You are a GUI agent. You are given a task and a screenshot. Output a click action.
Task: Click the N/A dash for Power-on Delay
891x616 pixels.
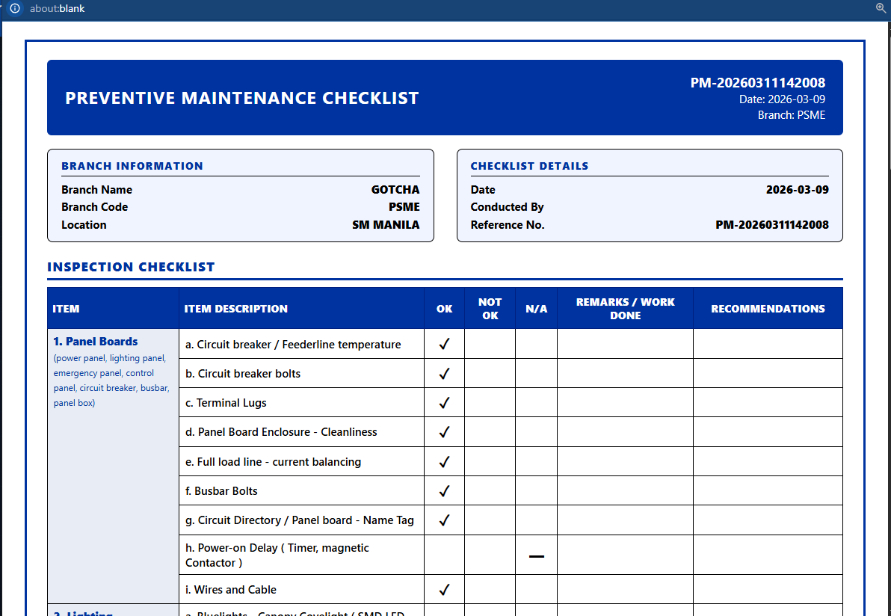click(x=536, y=556)
